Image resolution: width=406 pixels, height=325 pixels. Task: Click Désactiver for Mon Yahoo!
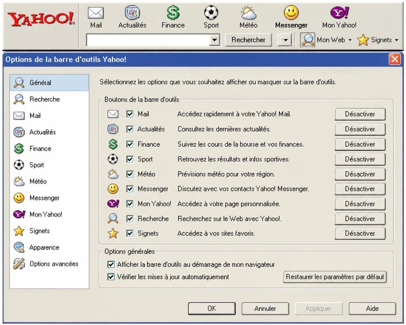tap(360, 204)
